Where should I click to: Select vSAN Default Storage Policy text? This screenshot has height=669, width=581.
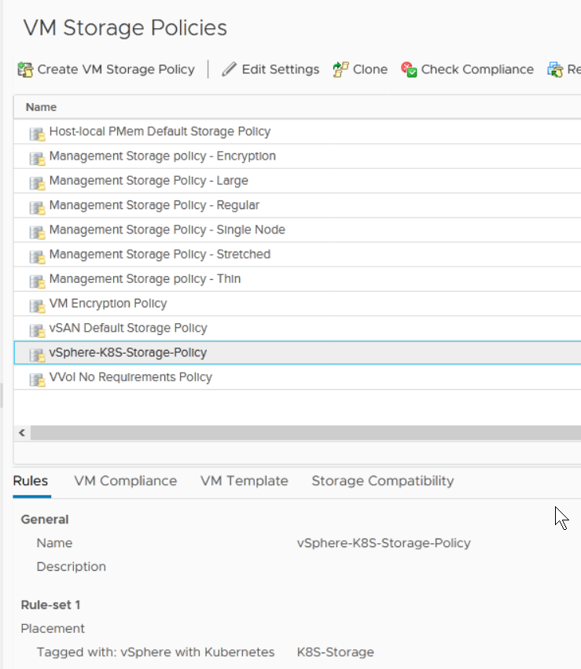[x=128, y=328]
